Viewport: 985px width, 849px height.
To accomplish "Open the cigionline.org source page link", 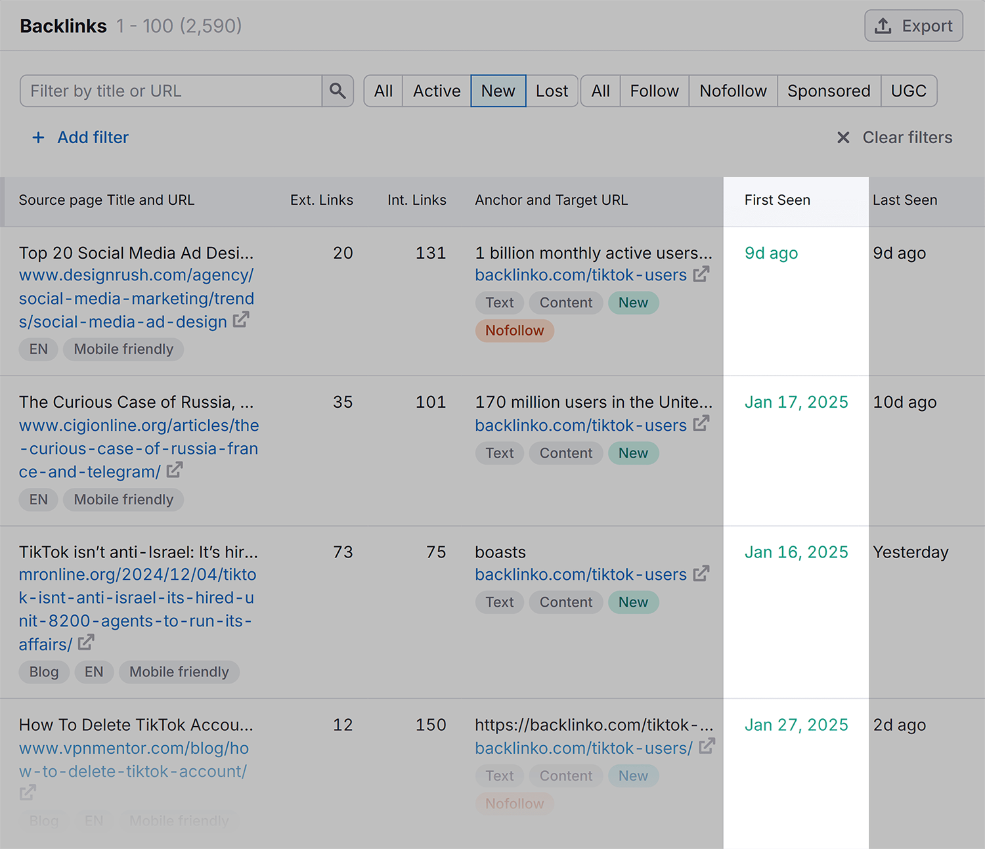I will click(139, 448).
